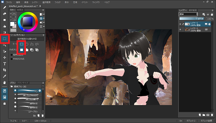
Task: Select the selection pen tool below magic wand
Action: click(4, 51)
